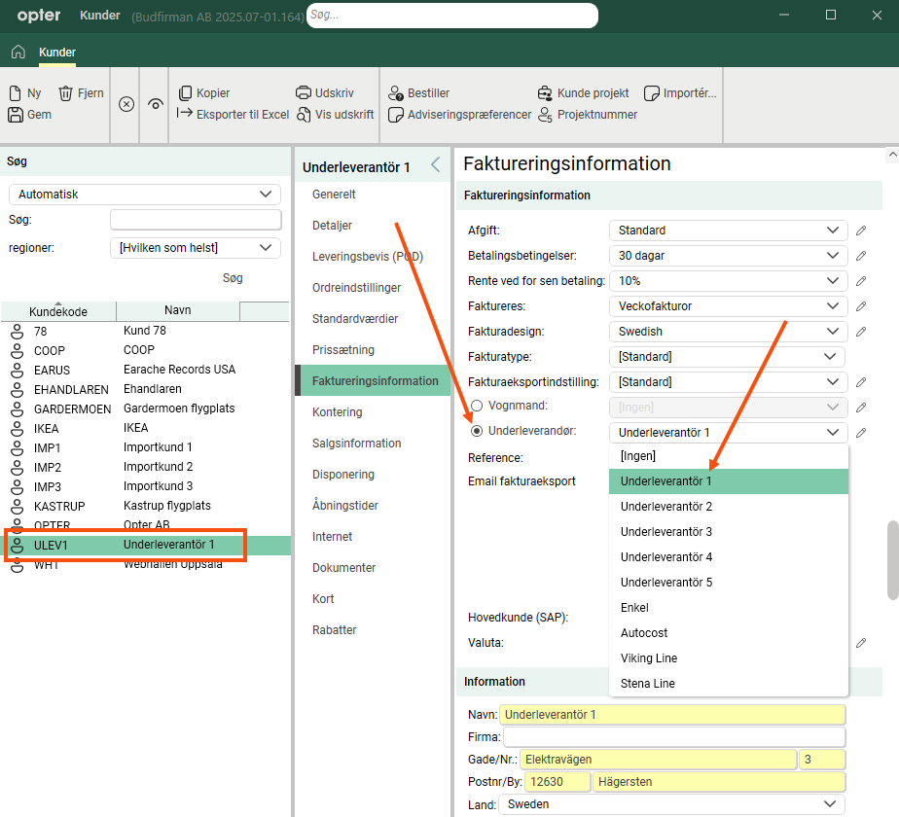Click the circled X cancel icon

pos(126,104)
